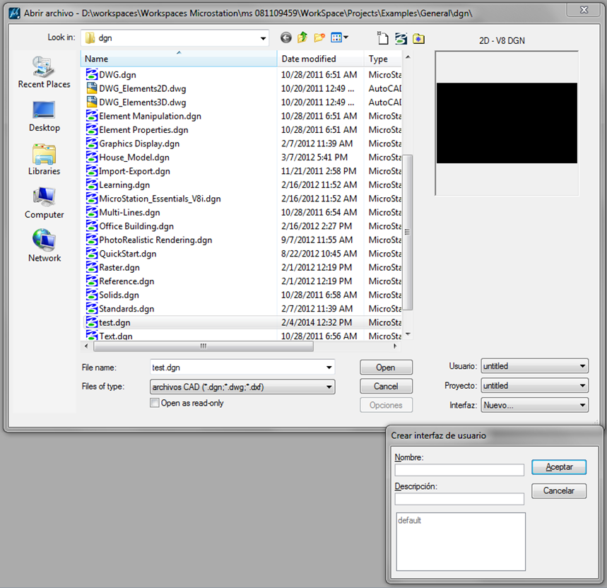
Task: Click the Bentley logo toolbar icon
Action: [x=401, y=38]
